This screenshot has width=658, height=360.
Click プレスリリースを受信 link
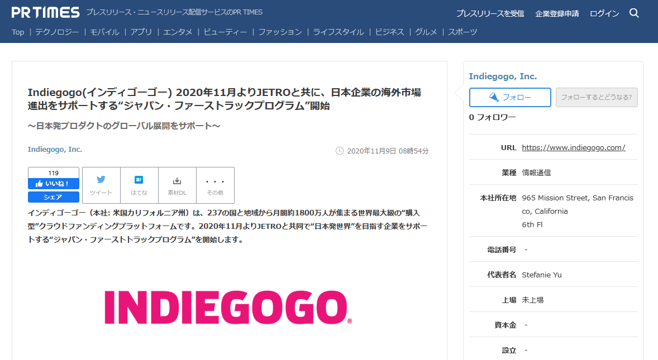pyautogui.click(x=490, y=13)
